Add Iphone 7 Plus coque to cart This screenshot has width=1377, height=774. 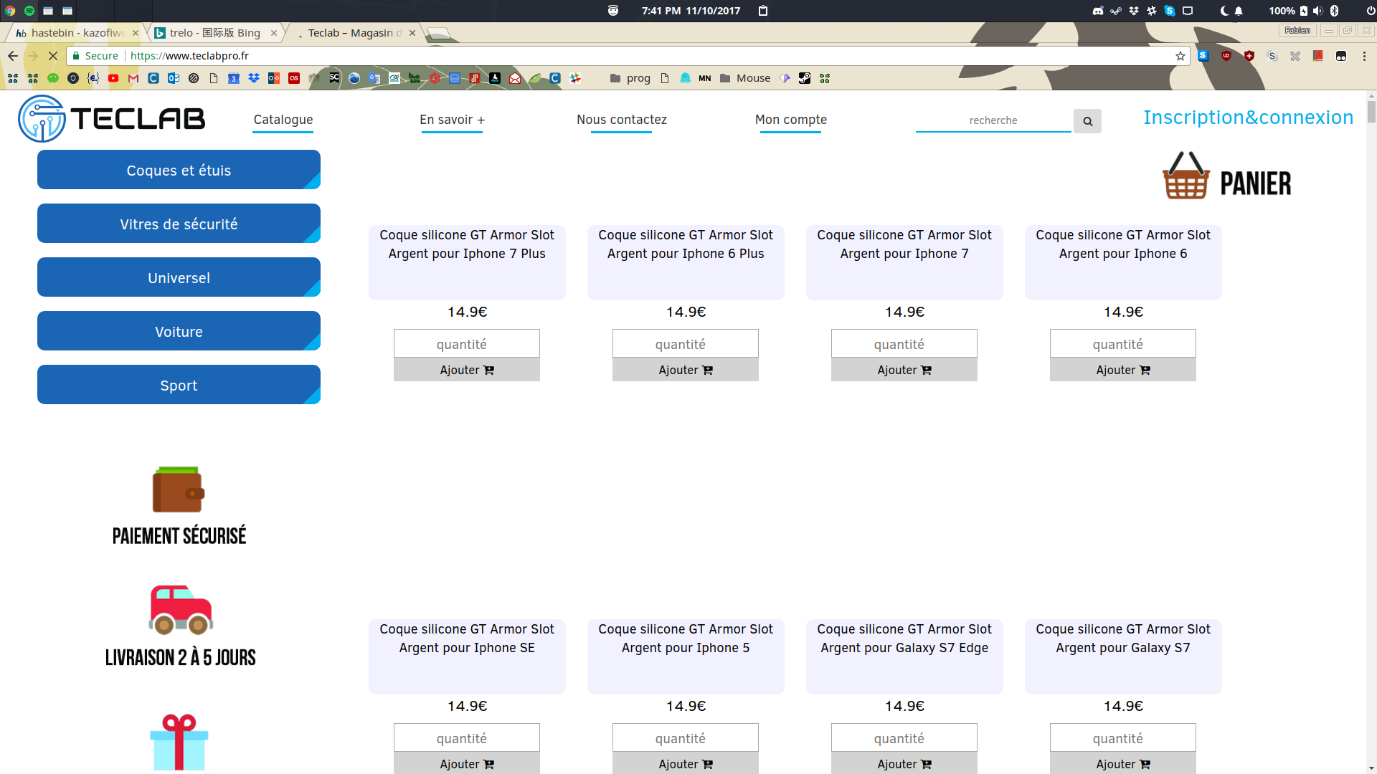tap(467, 370)
